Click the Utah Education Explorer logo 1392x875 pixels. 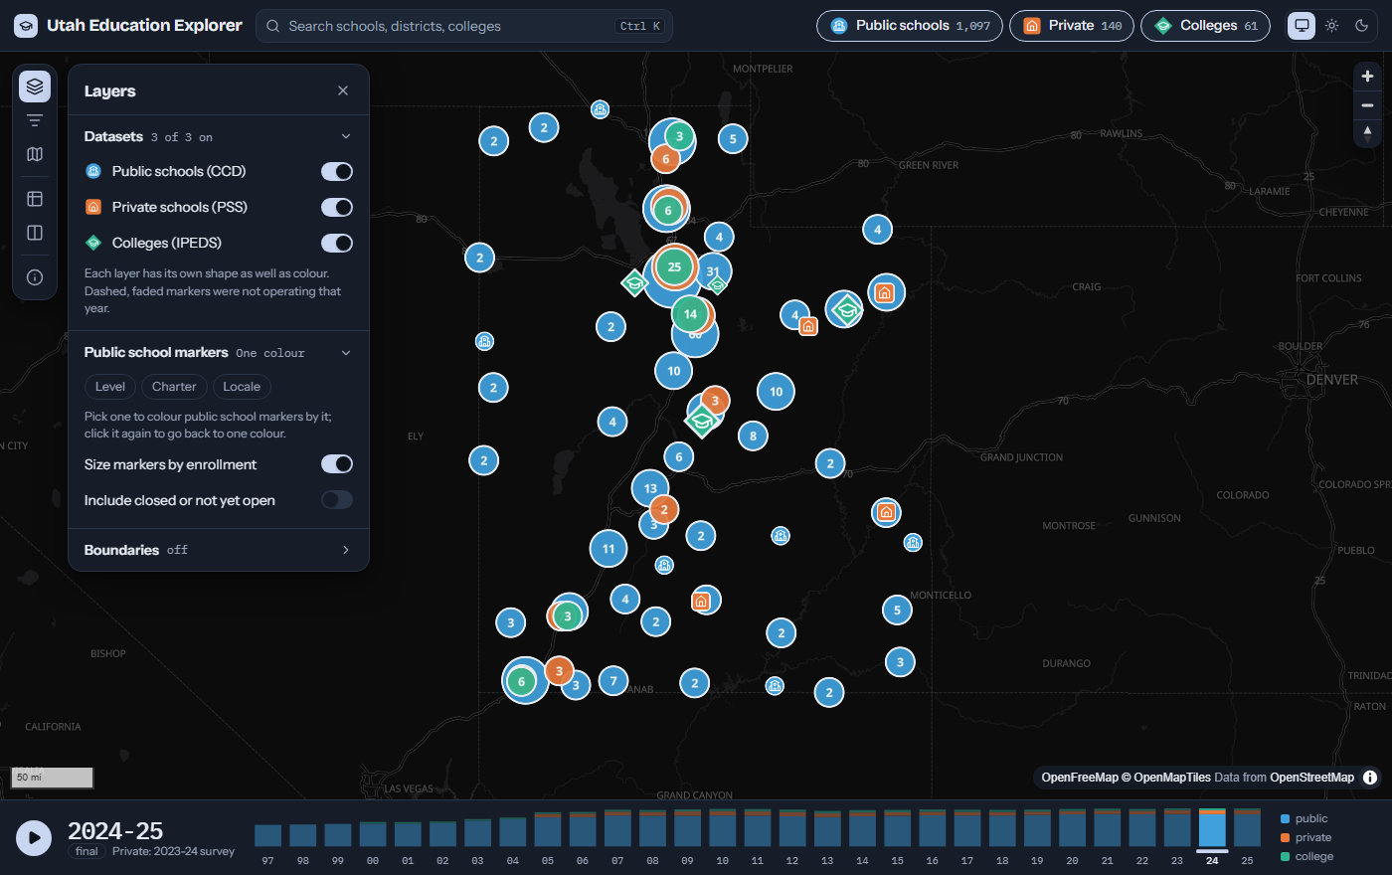point(26,26)
